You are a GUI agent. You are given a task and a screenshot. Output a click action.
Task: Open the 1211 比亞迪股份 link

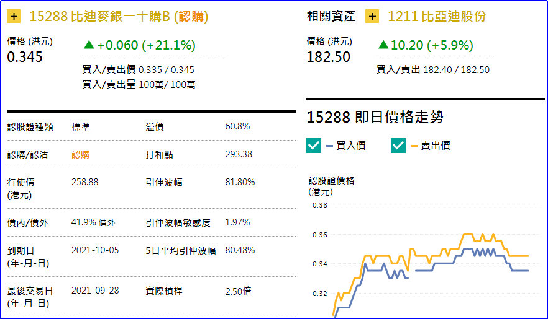point(437,16)
